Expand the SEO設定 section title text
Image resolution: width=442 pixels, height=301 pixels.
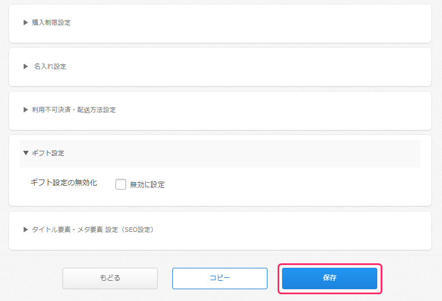coord(93,230)
